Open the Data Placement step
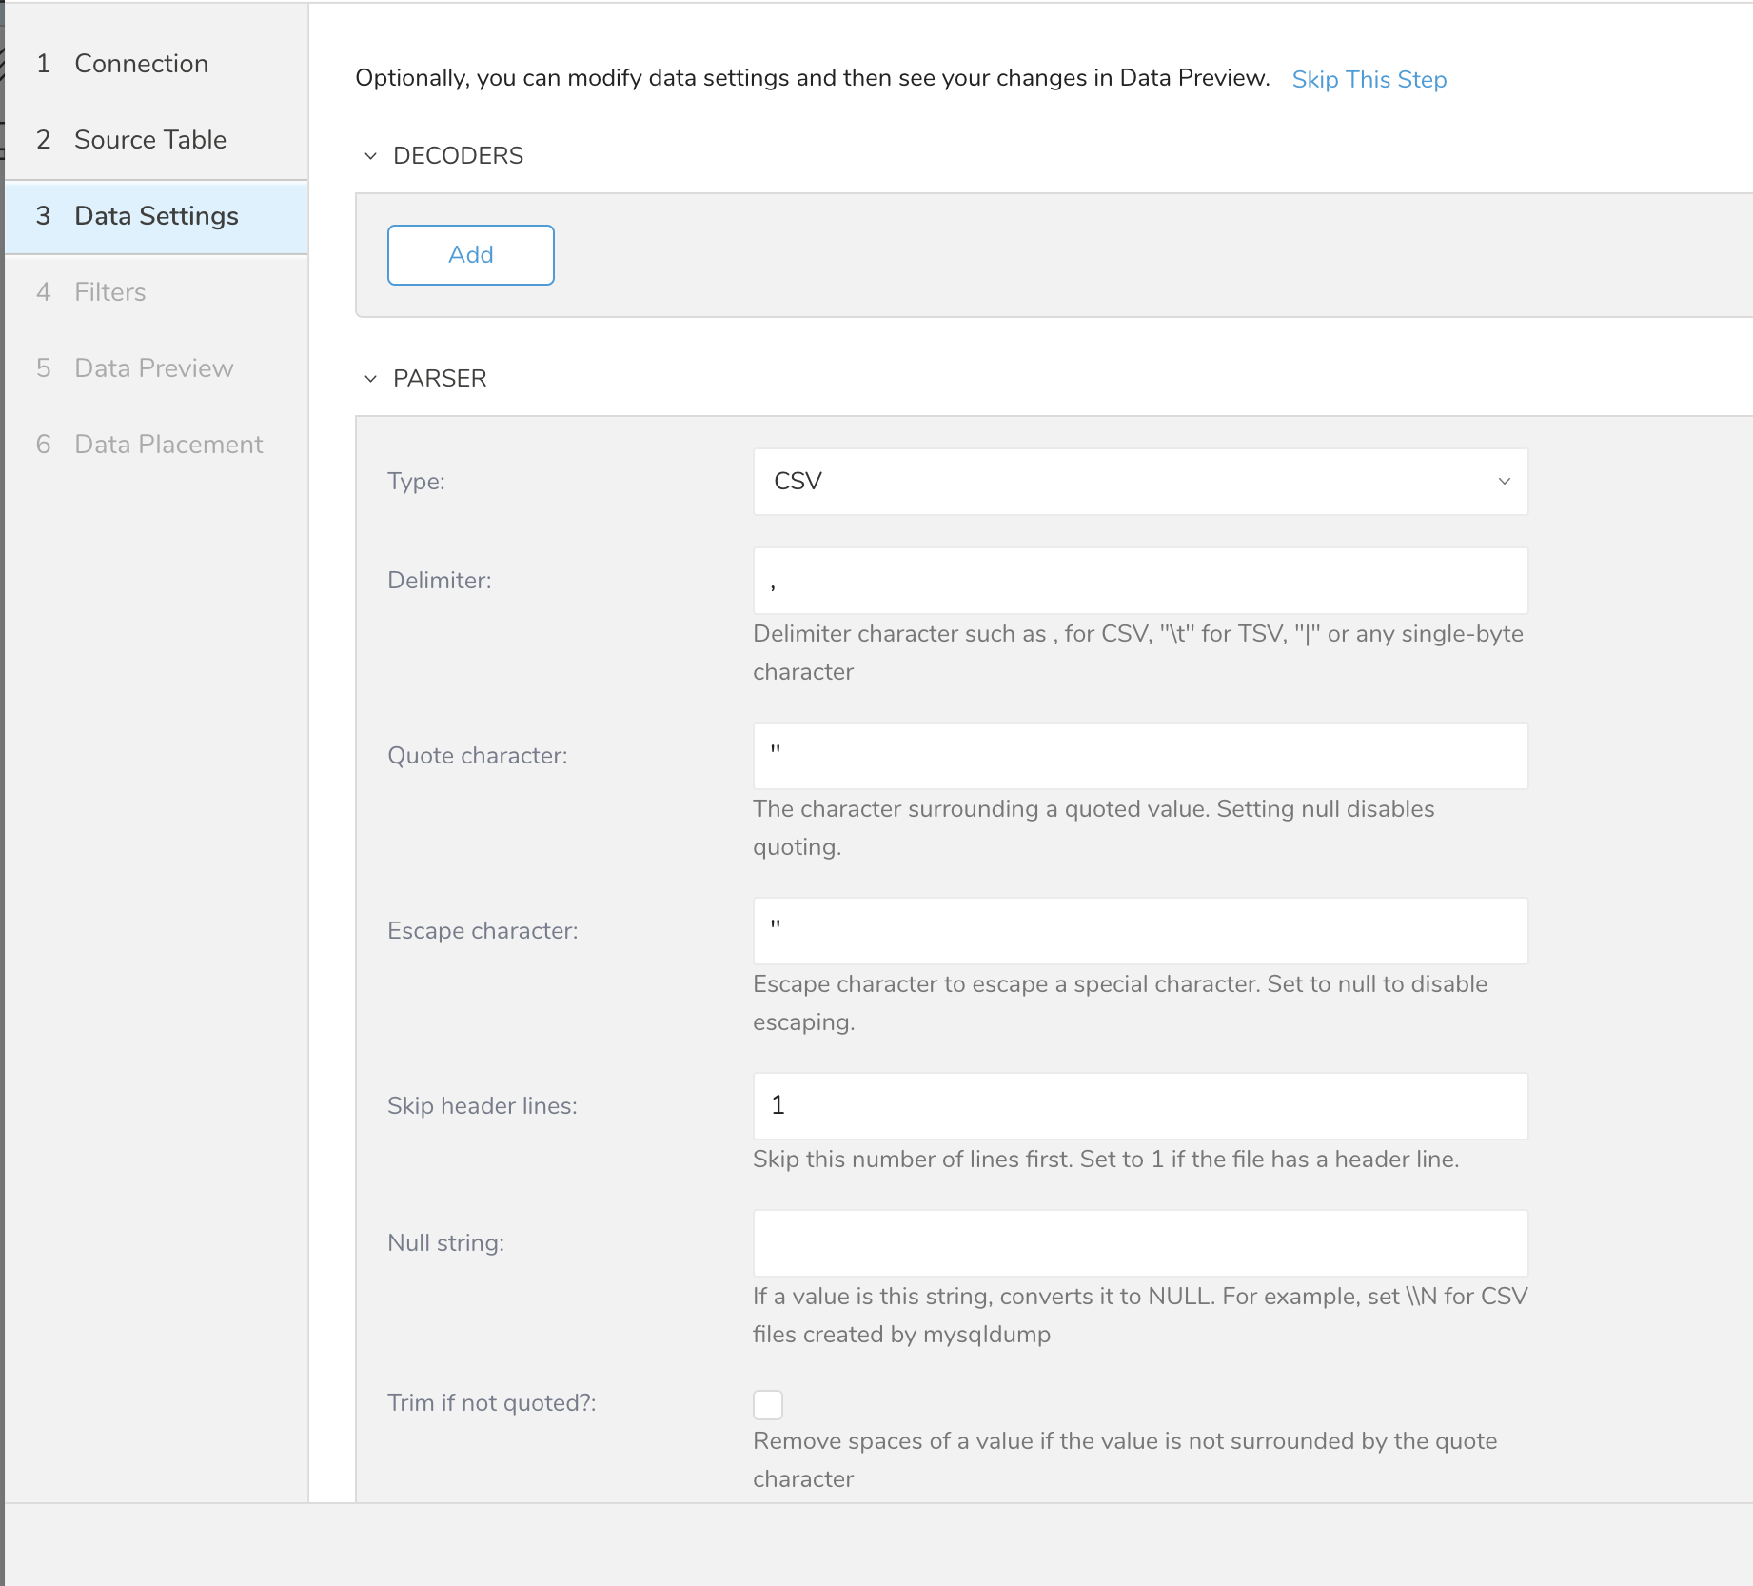 [168, 445]
